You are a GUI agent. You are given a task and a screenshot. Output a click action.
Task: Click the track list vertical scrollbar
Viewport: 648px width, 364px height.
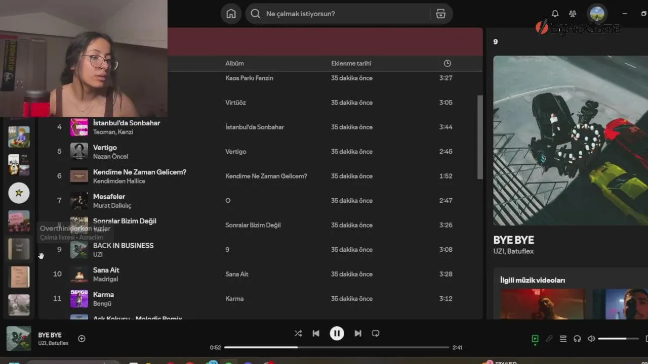click(480, 136)
